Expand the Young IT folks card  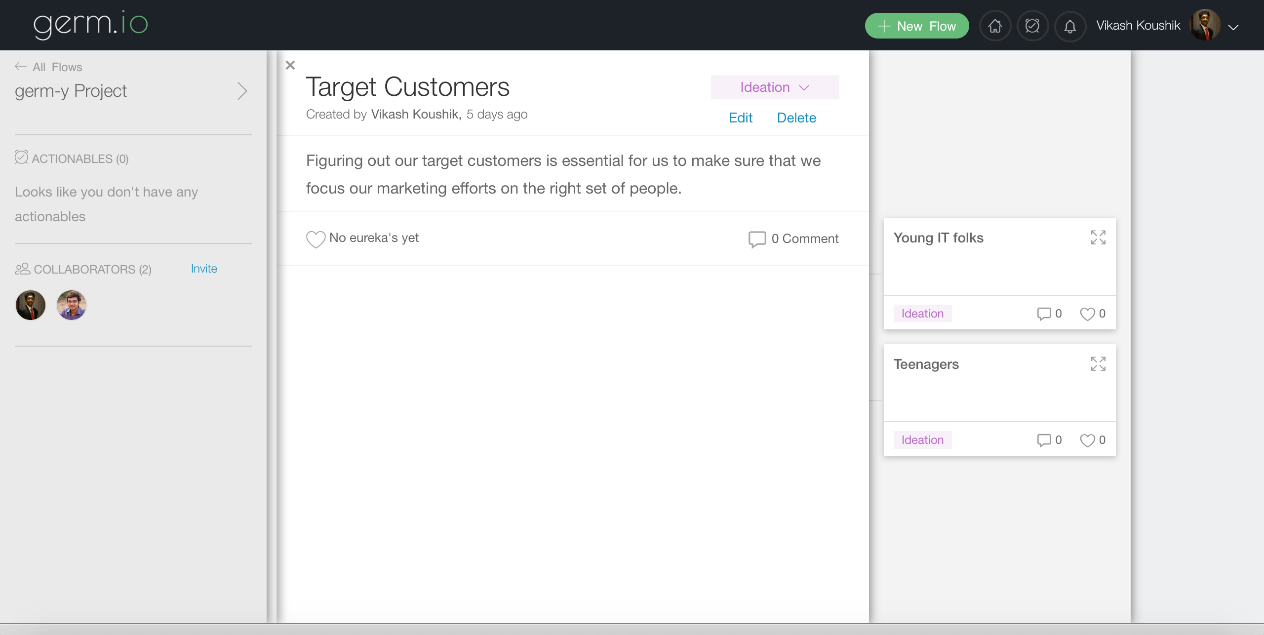coord(1098,238)
